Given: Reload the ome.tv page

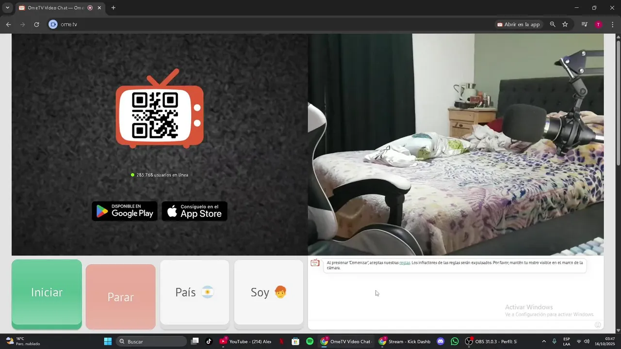Looking at the screenshot, I should 36,24.
